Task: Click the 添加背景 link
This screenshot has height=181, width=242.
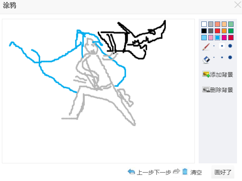Action: [221, 75]
